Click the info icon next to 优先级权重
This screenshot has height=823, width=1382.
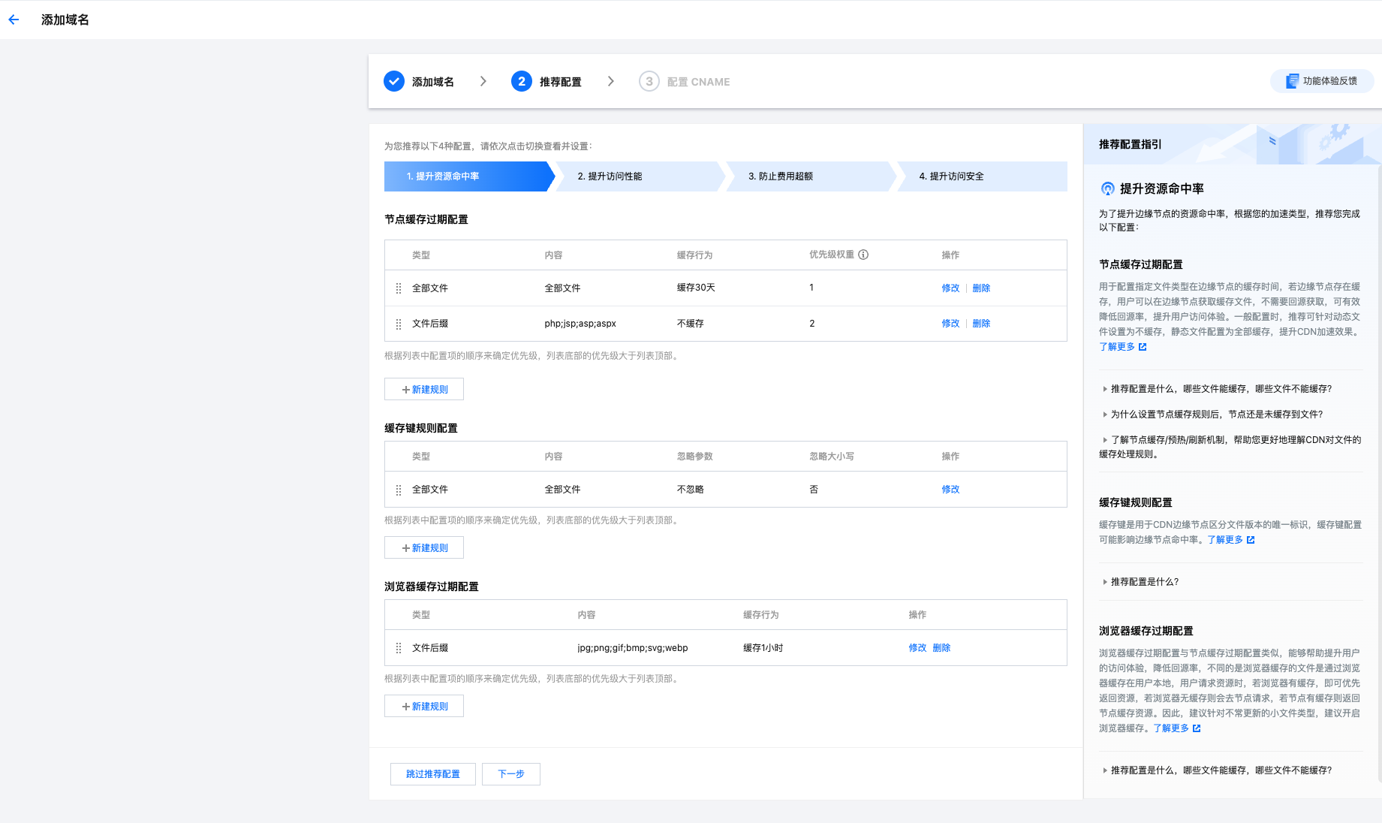863,255
